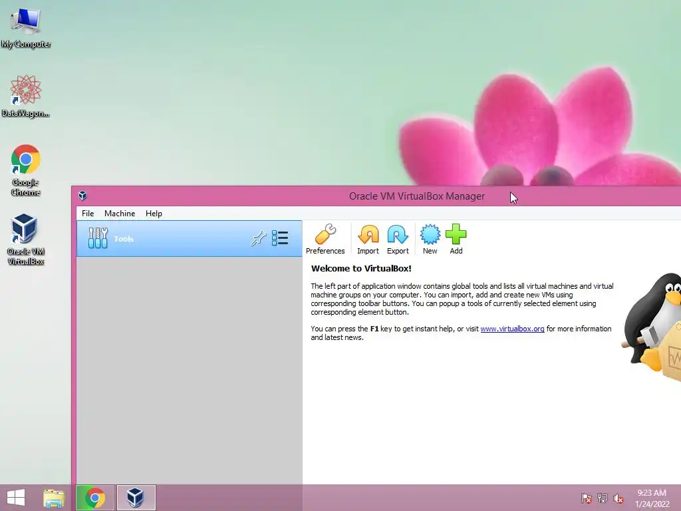The height and width of the screenshot is (511, 681).
Task: Select the Google Chrome desktop shortcut
Action: (26, 170)
